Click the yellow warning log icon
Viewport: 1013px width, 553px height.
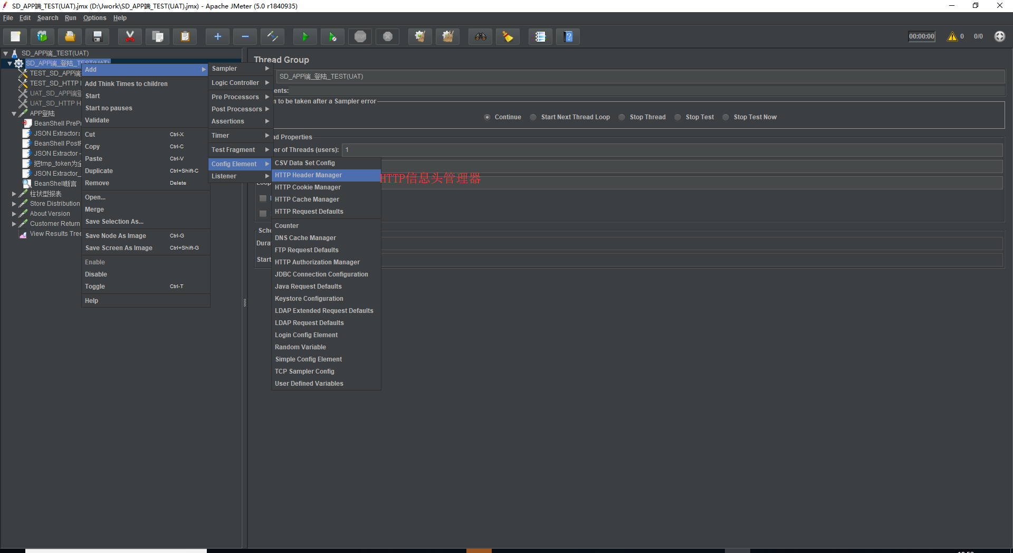pos(952,36)
